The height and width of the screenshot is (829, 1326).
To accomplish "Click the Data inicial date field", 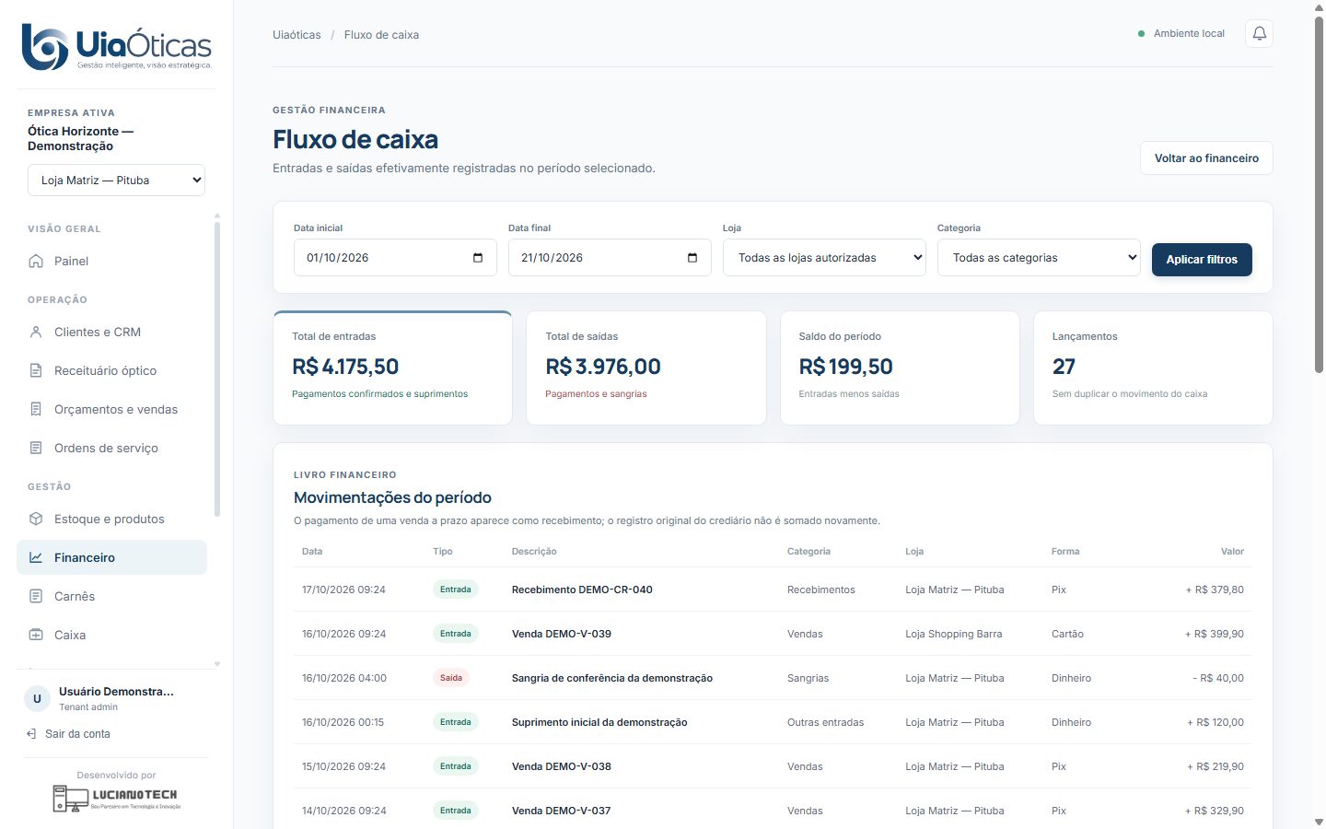I will pos(395,258).
